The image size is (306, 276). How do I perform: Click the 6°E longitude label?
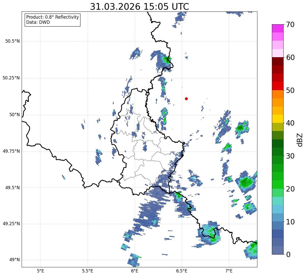click(x=135, y=271)
